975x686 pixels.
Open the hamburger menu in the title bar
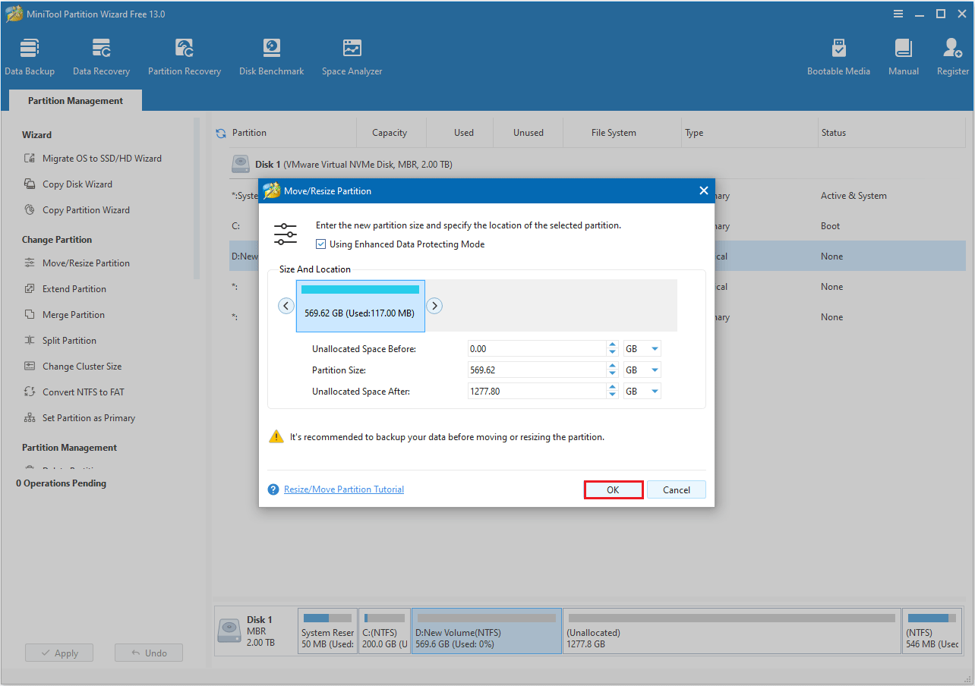(x=898, y=14)
